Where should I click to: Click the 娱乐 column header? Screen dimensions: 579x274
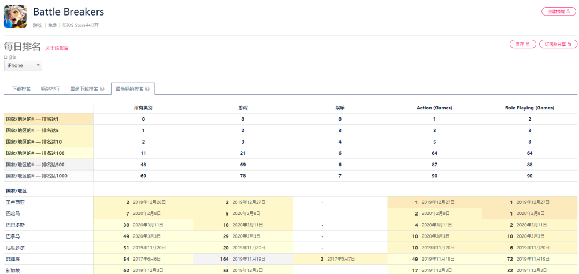click(340, 108)
